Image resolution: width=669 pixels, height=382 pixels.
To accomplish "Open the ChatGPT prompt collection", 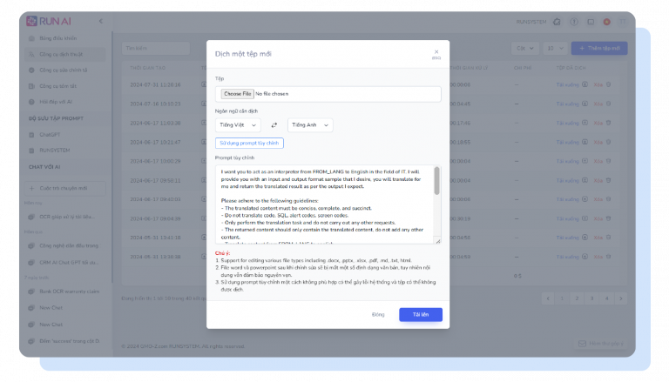I will tap(50, 135).
